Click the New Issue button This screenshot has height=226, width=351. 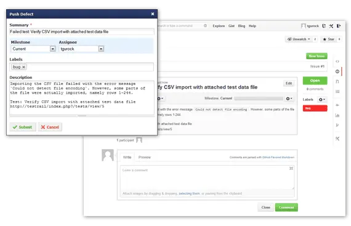click(317, 56)
